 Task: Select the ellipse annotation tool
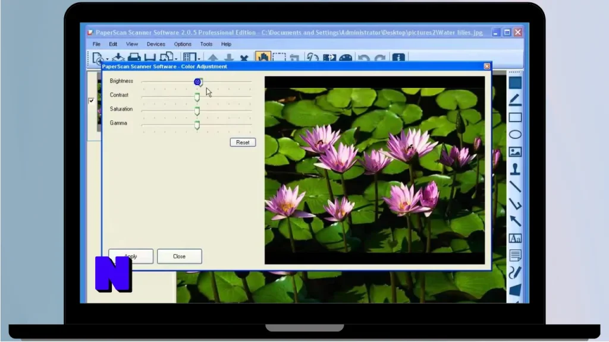click(x=515, y=134)
